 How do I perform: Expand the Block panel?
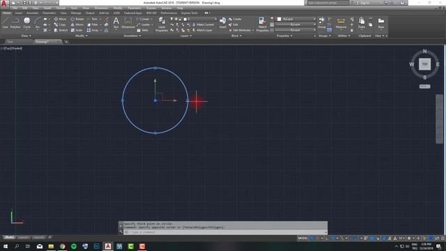pos(236,36)
